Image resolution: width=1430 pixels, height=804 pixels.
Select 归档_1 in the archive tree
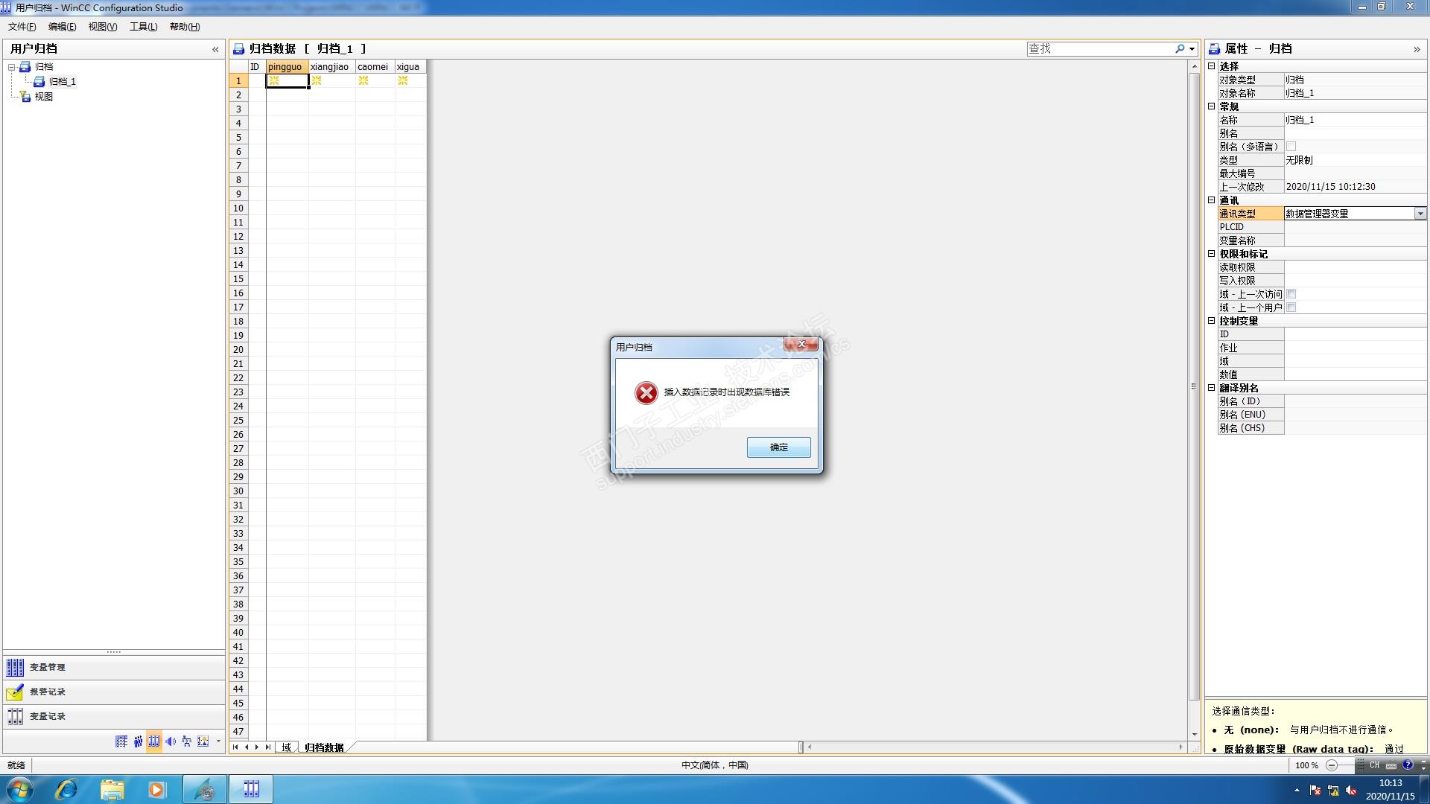point(62,82)
